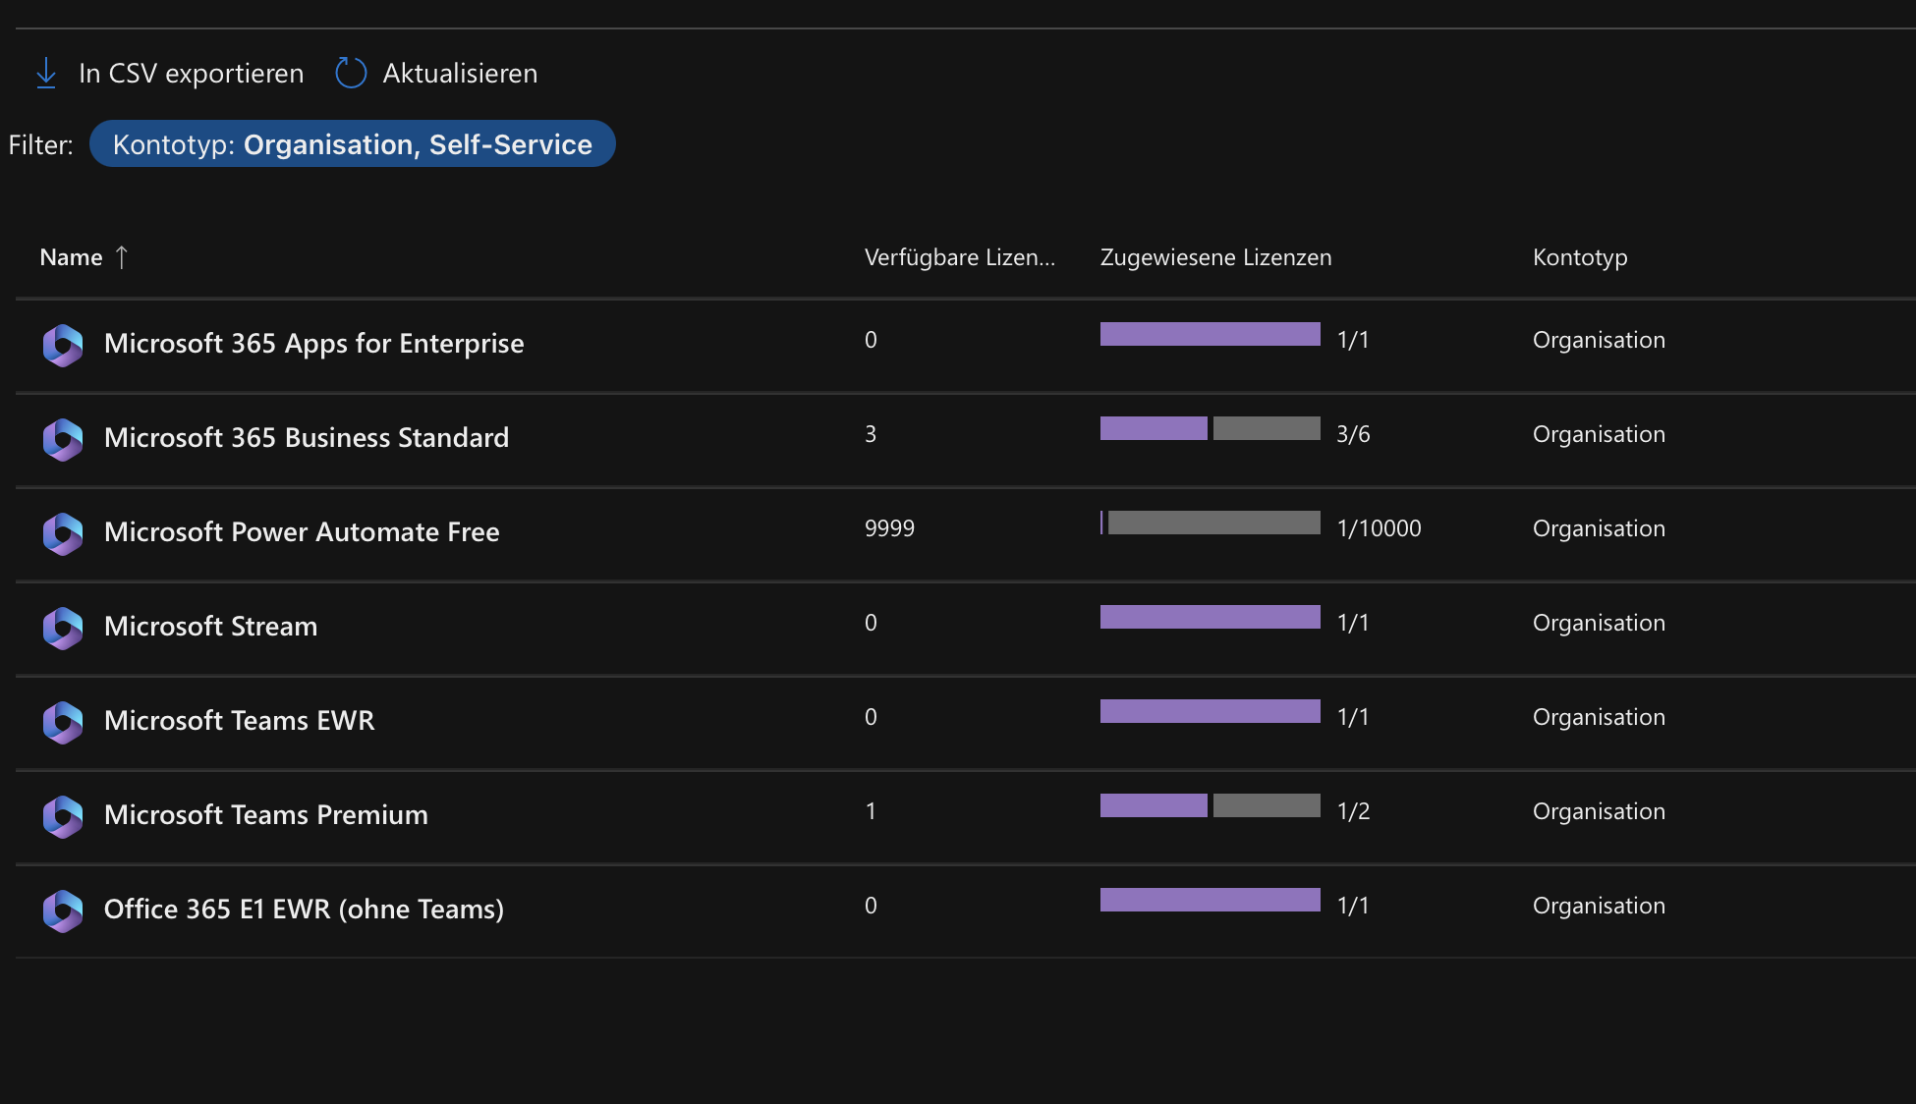Click the CSV export download arrow icon
Screen dimensions: 1916x1104
46,73
